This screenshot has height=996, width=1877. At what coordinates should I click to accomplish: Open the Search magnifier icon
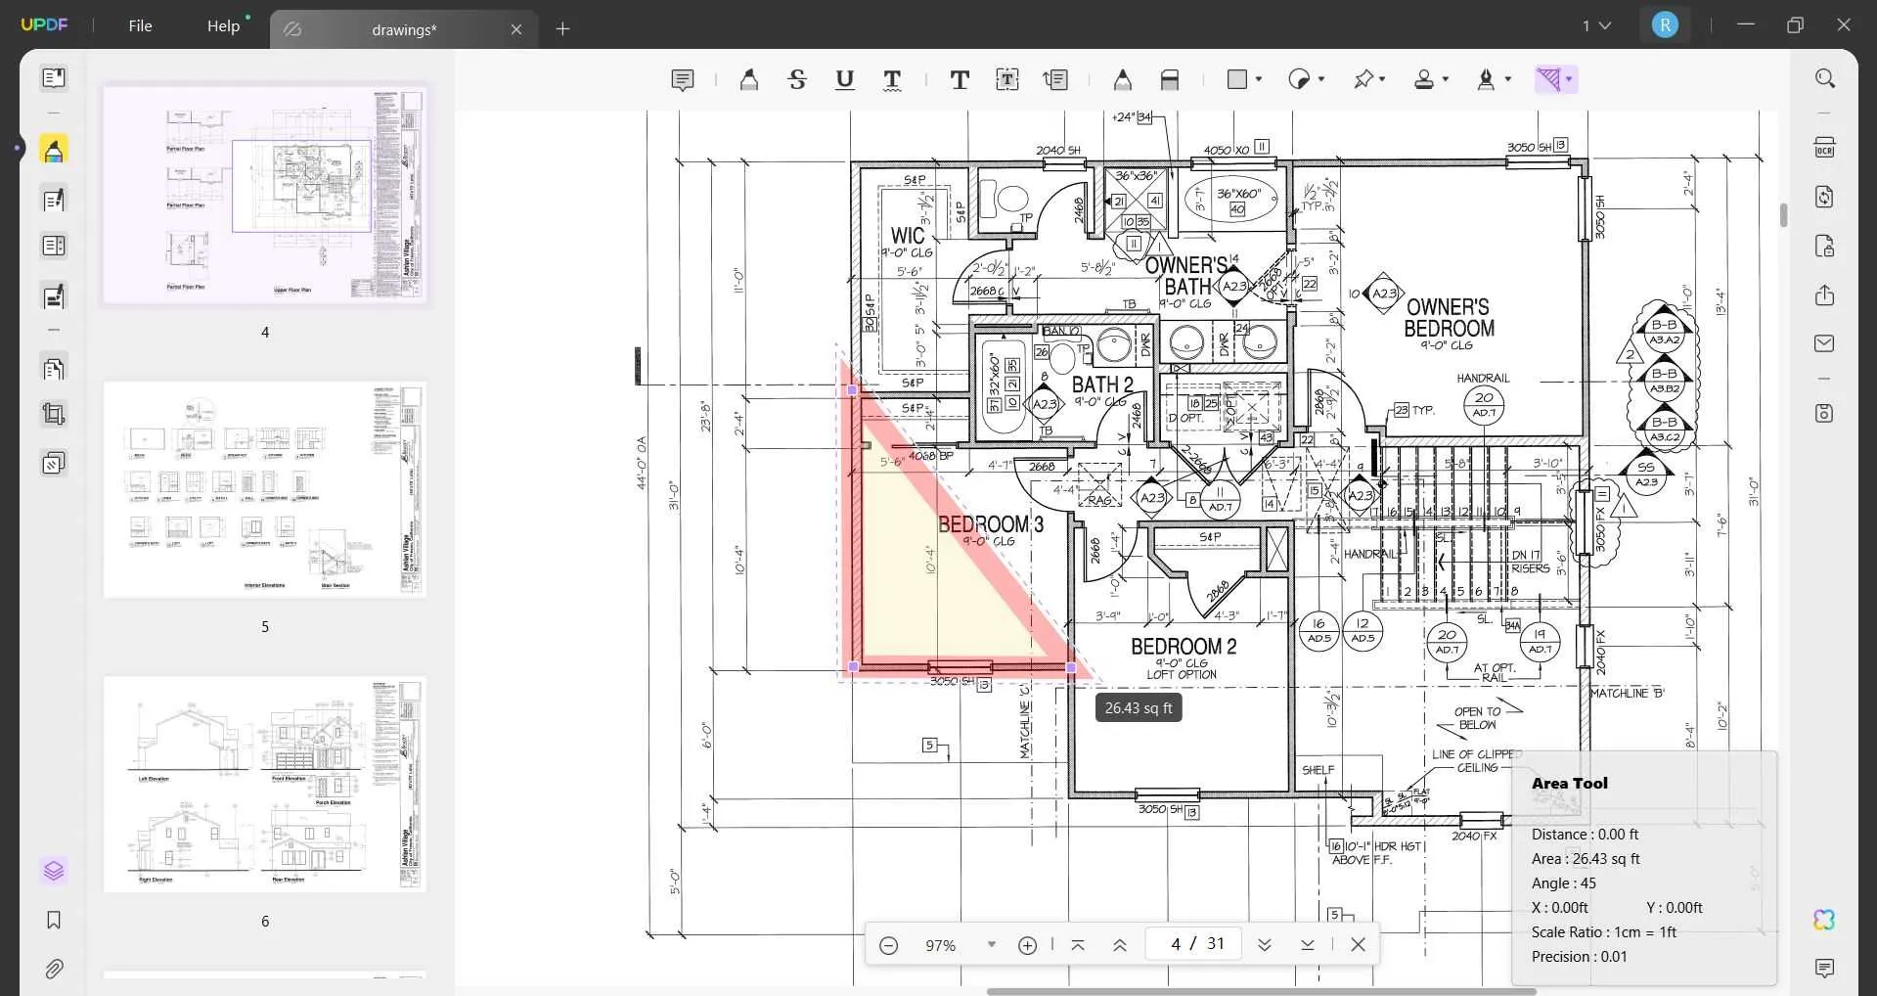coord(1824,78)
